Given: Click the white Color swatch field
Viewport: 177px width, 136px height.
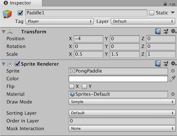Looking at the screenshot, I should 118,79.
